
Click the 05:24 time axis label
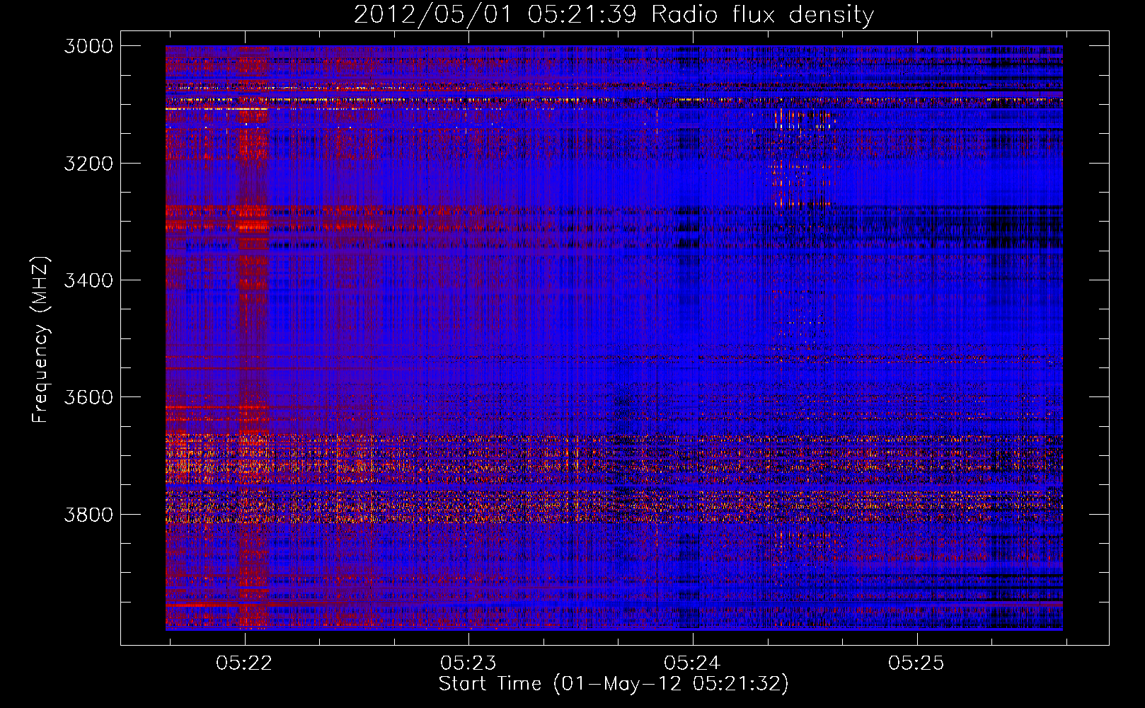(692, 663)
